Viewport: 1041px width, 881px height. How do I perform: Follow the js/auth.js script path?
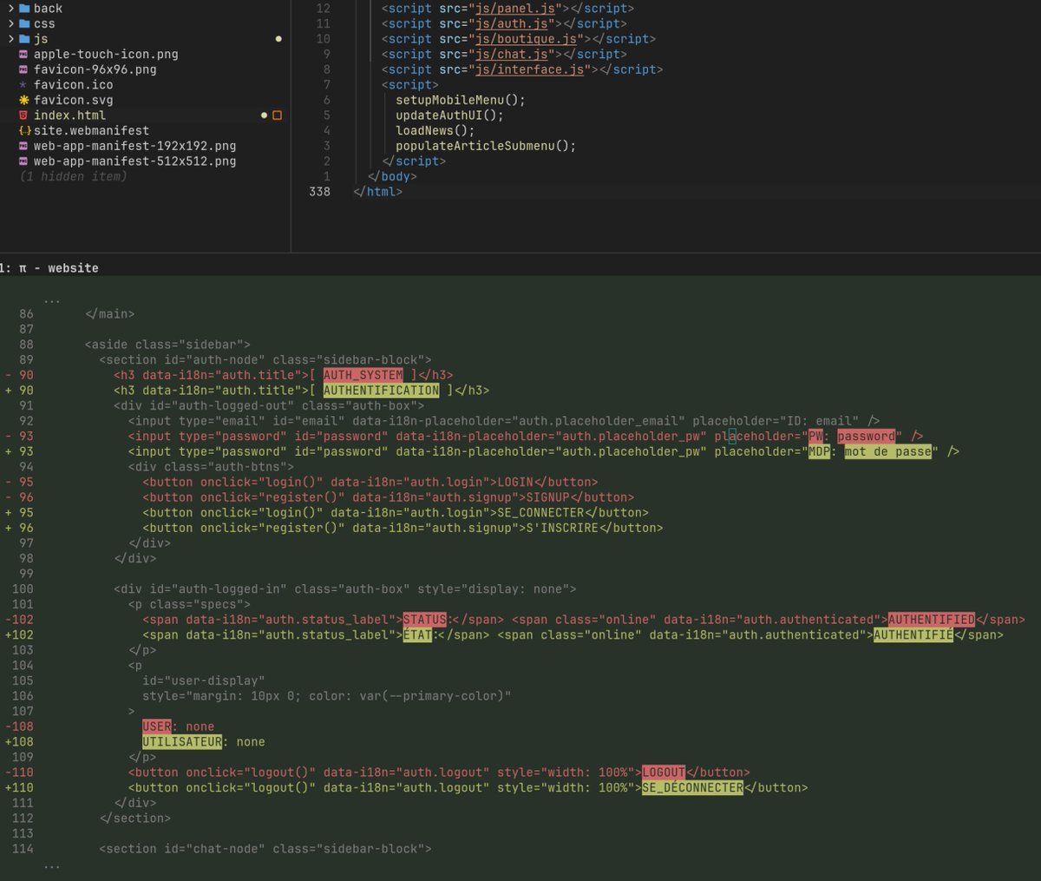point(512,23)
